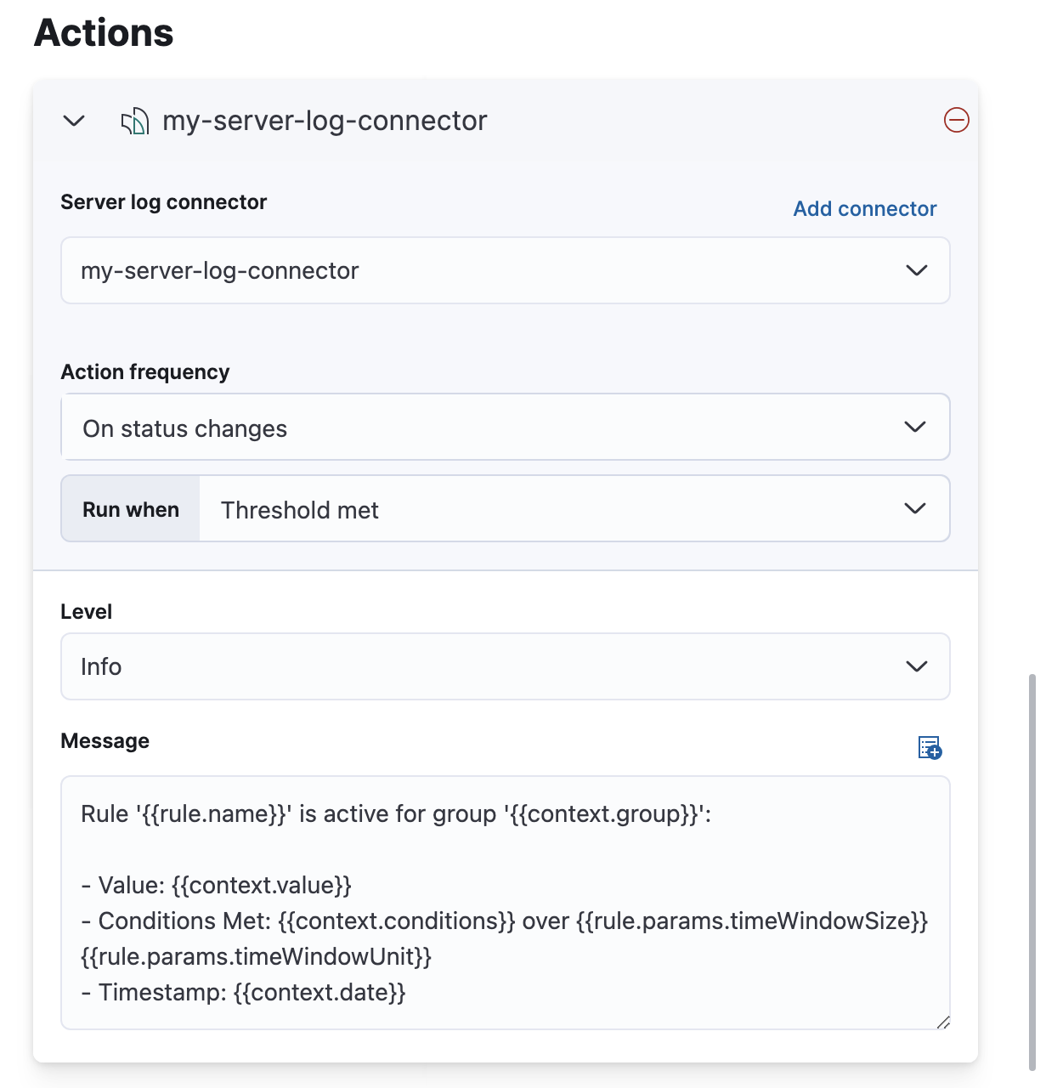Open the Level dropdown currently set to Info
The image size is (1046, 1088).
coord(505,666)
